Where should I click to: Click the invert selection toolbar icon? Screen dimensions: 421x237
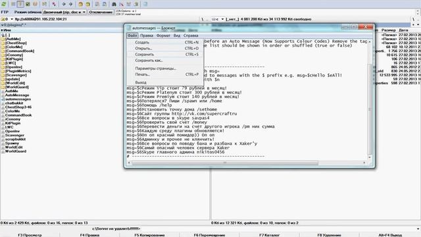pos(54,4)
